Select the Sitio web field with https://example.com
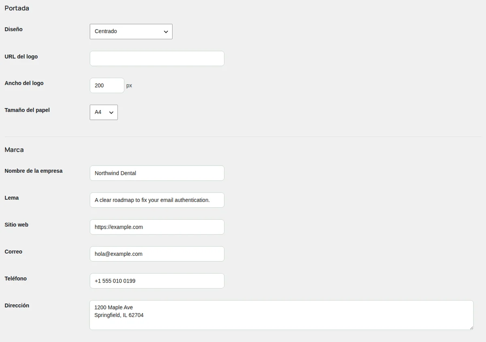This screenshot has width=486, height=342. (157, 227)
